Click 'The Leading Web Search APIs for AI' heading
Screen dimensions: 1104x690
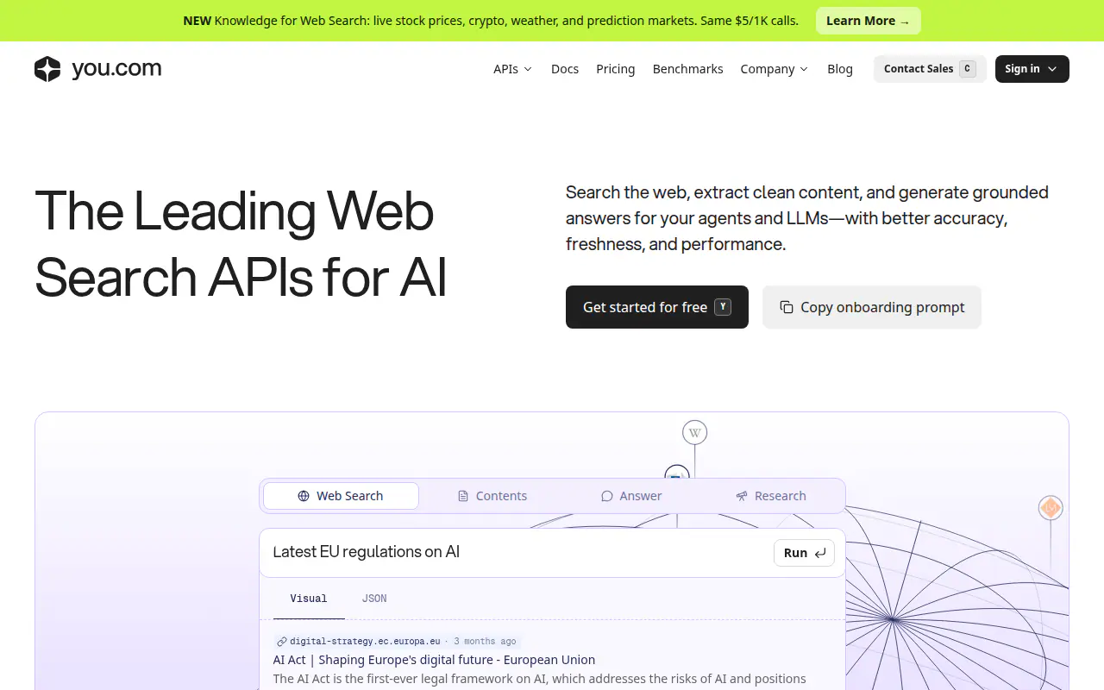tap(241, 244)
